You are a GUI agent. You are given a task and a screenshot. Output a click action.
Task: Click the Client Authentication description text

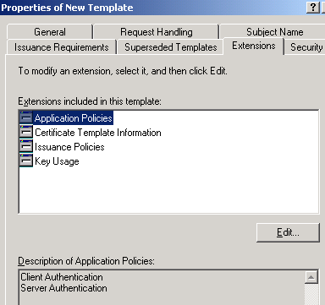[x=62, y=277]
